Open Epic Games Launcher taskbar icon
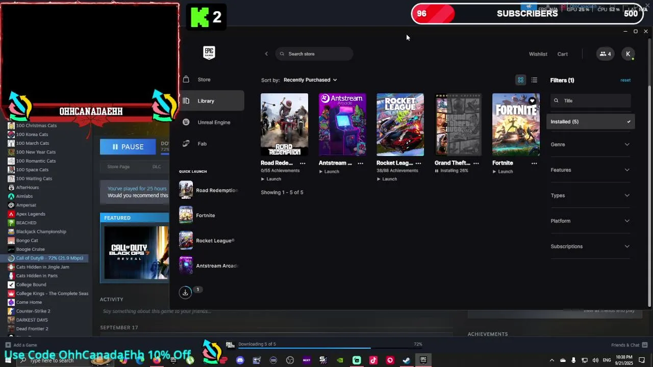This screenshot has width=653, height=367. point(423,360)
